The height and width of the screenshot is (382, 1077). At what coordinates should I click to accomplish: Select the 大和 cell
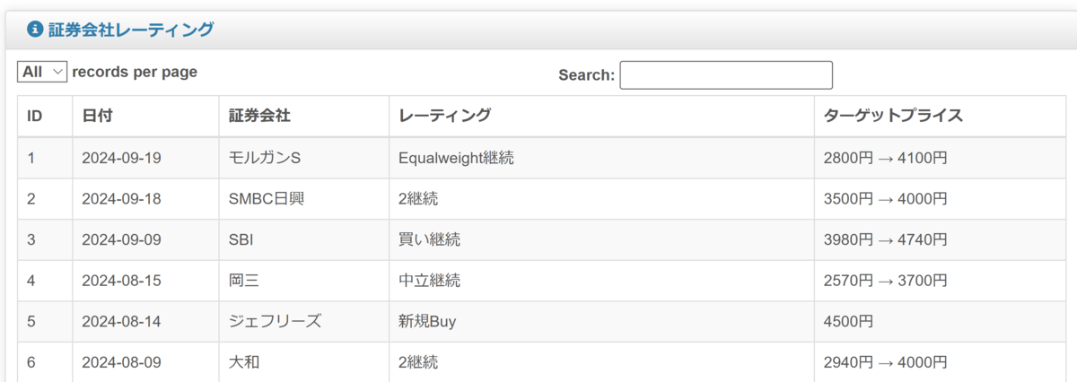304,362
